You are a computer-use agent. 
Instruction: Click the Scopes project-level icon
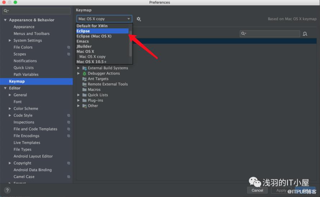pos(69,54)
